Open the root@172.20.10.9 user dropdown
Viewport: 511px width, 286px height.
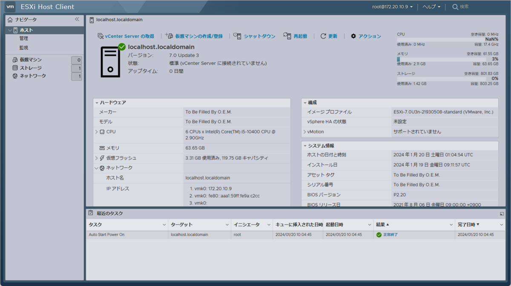point(393,7)
